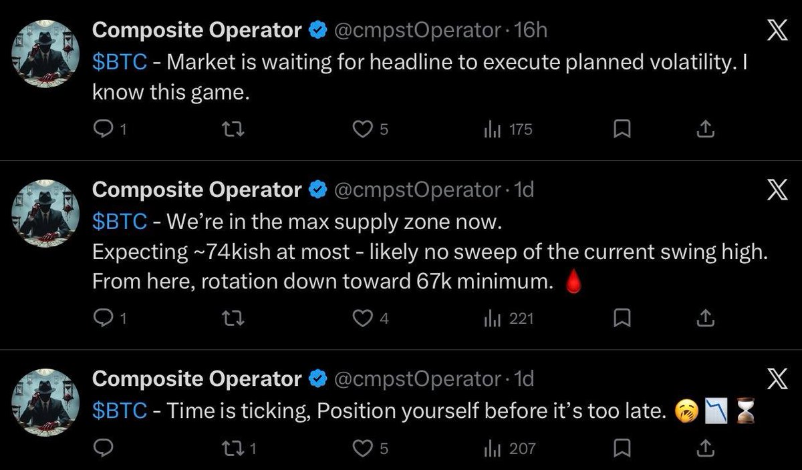
Task: Like the tweet about waiting for headline
Action: pyautogui.click(x=363, y=130)
